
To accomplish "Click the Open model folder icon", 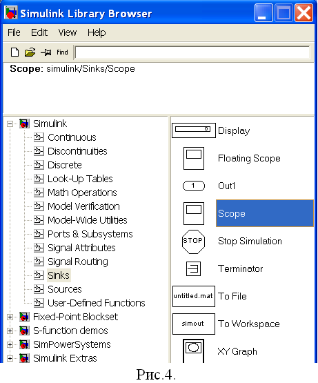I will click(30, 52).
